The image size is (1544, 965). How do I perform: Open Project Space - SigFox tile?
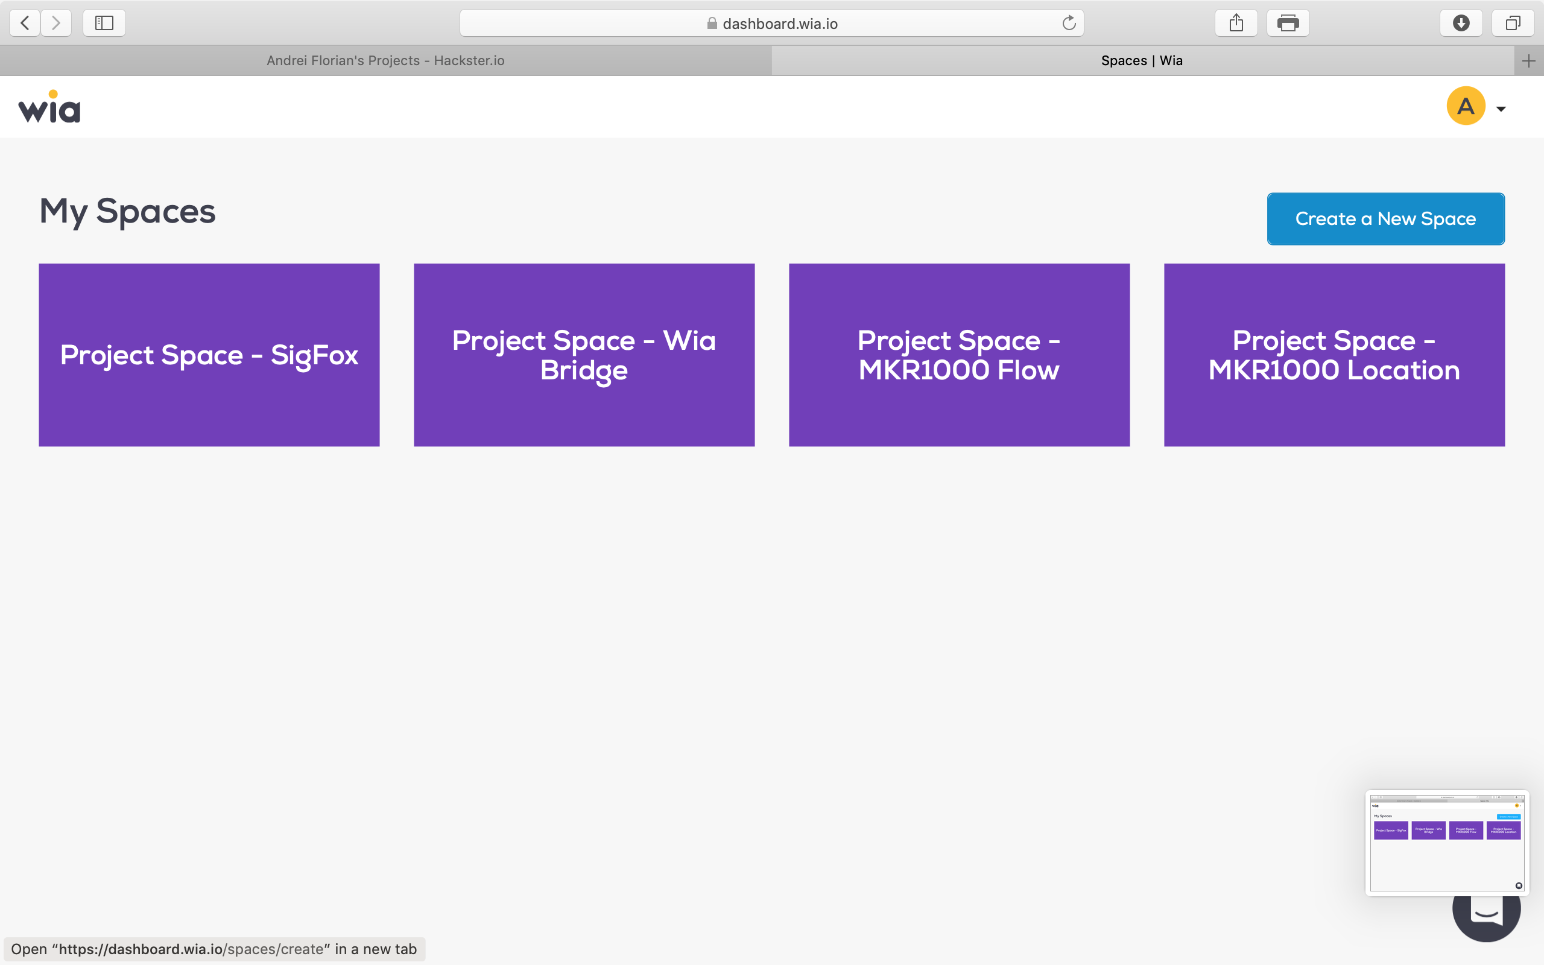click(209, 355)
